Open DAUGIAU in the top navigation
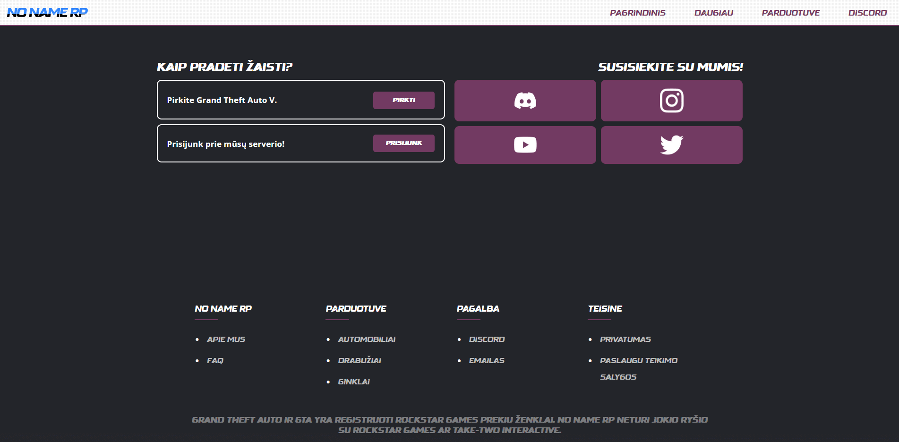Screen dimensions: 899x442 [713, 13]
